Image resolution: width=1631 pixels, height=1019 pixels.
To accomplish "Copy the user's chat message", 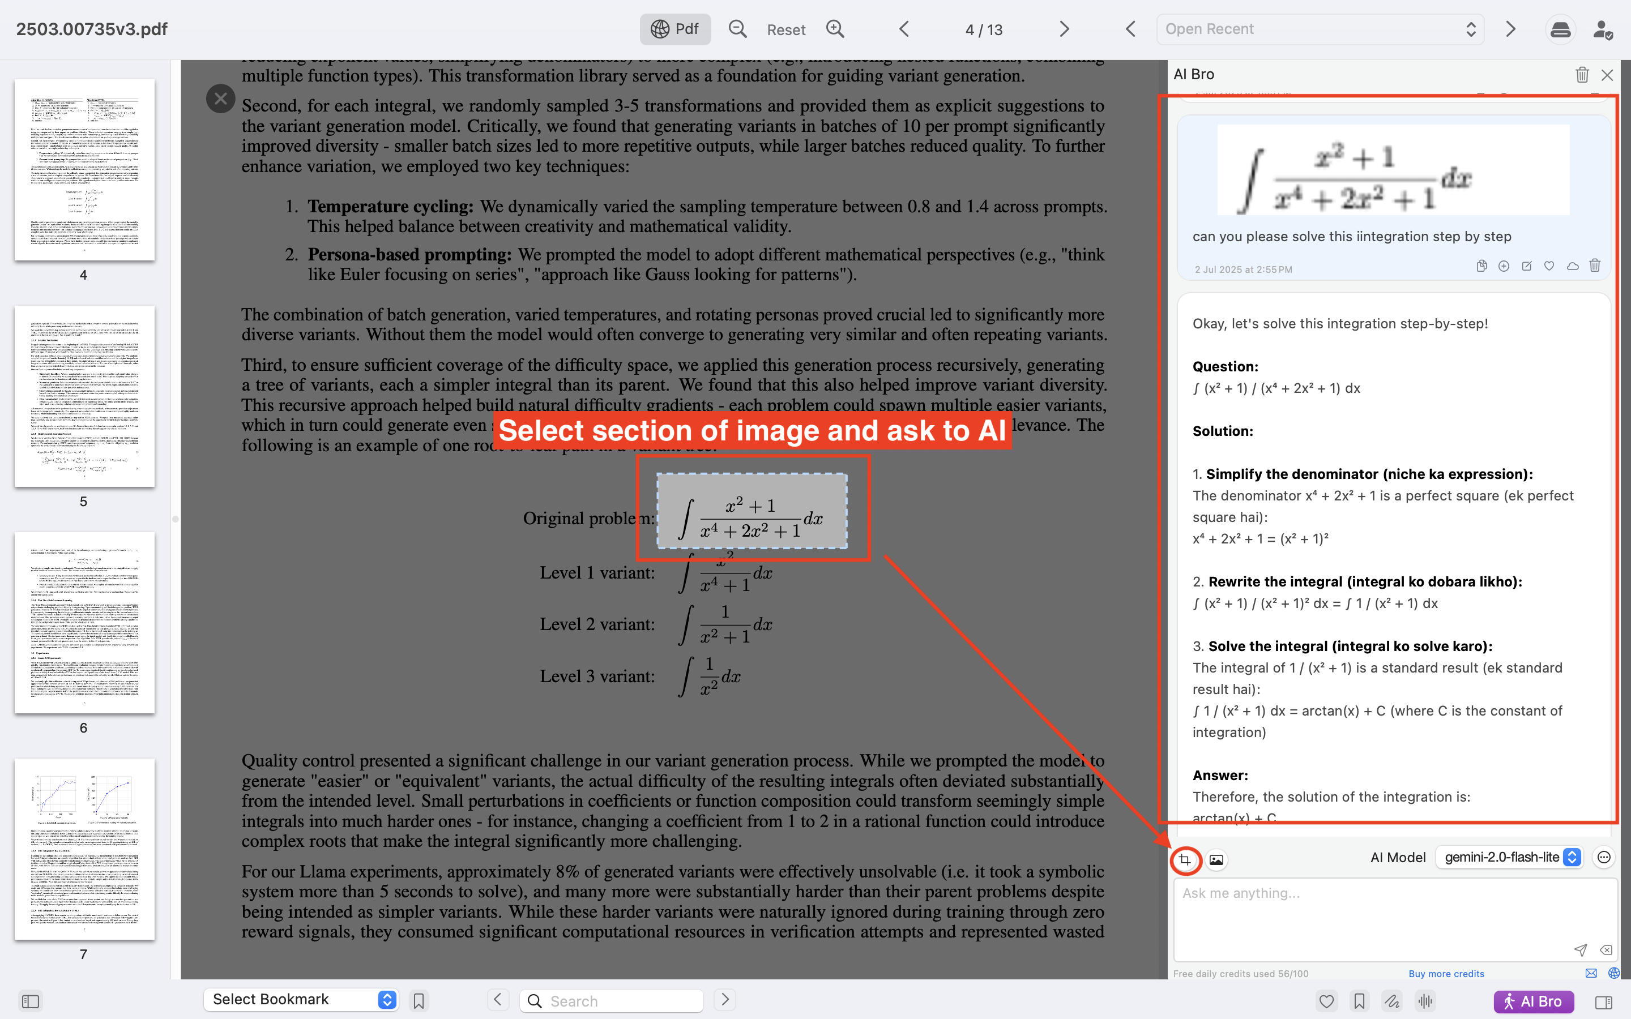I will click(1481, 266).
